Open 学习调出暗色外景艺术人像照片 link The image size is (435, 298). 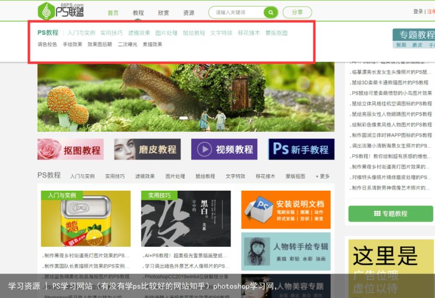(187, 266)
